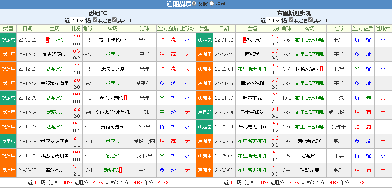Open 珀斯光荣 team link
The image size is (392, 188).
click(309, 170)
